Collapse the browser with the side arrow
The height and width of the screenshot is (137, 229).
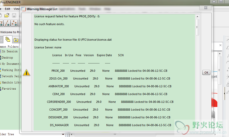225,93
